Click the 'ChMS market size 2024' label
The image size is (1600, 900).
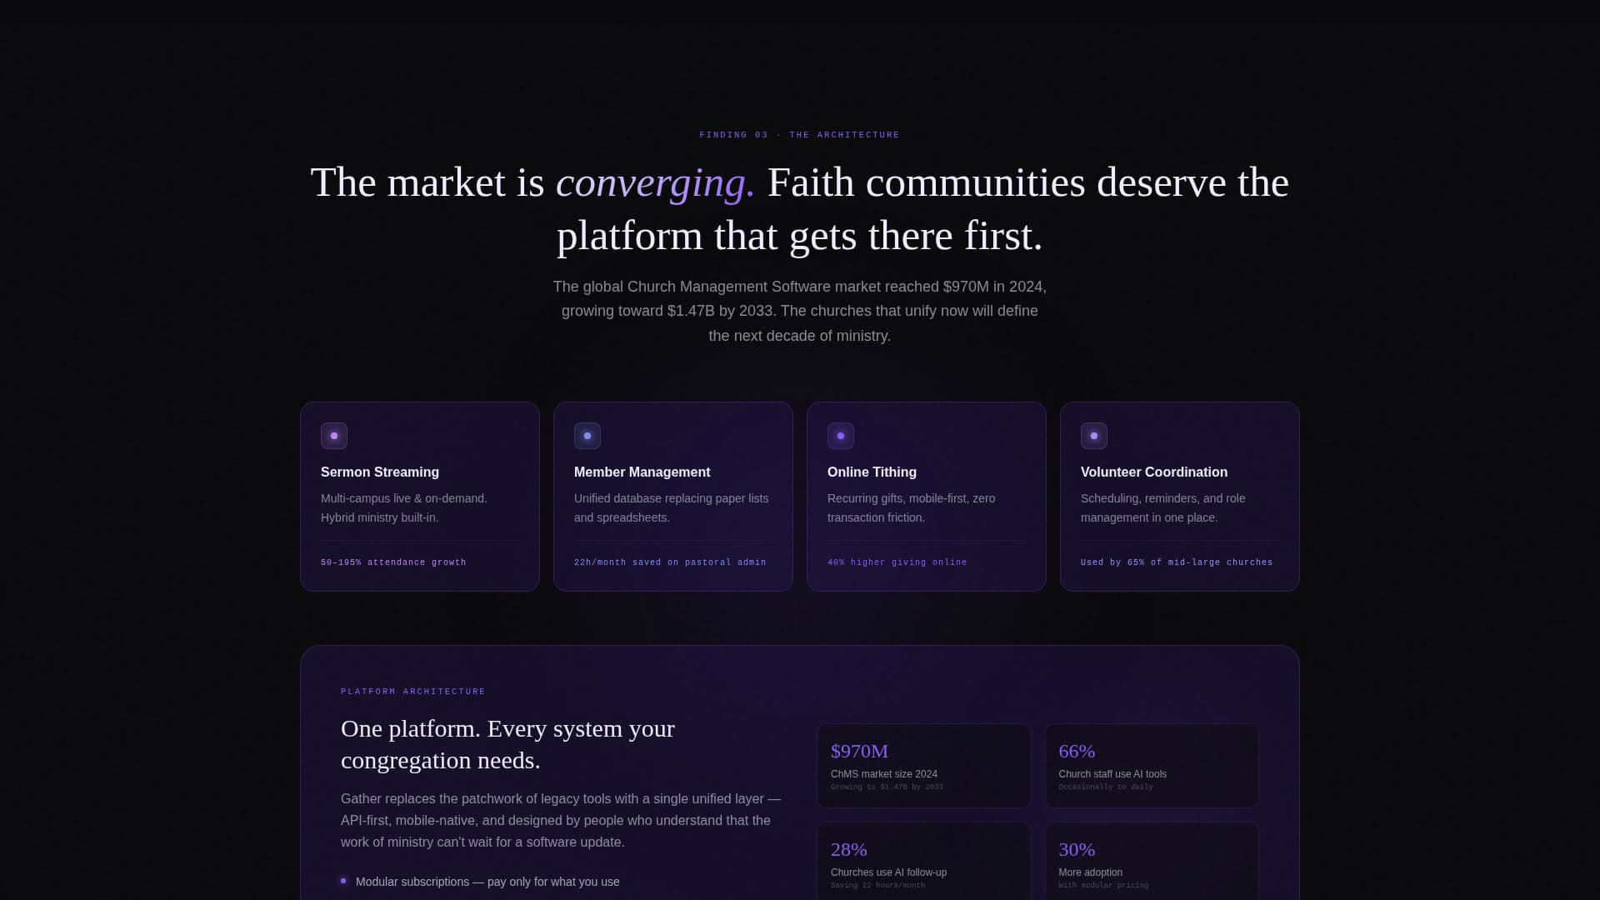[884, 774]
